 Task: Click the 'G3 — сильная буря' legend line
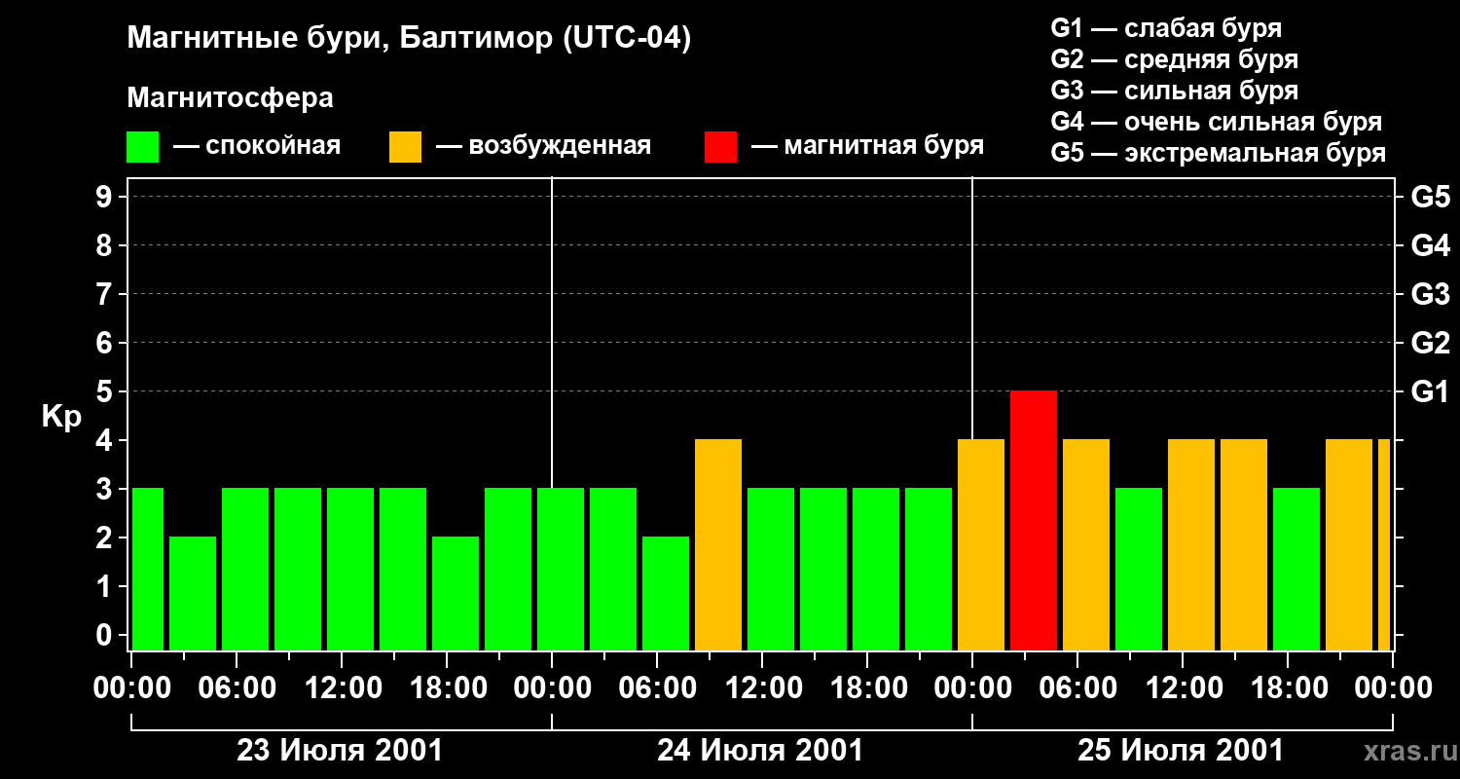[1175, 91]
